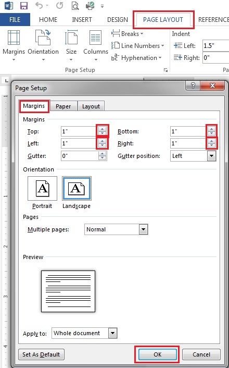This screenshot has width=229, height=368.
Task: Click the Print Preview magnifier icon
Action: tap(75, 6)
